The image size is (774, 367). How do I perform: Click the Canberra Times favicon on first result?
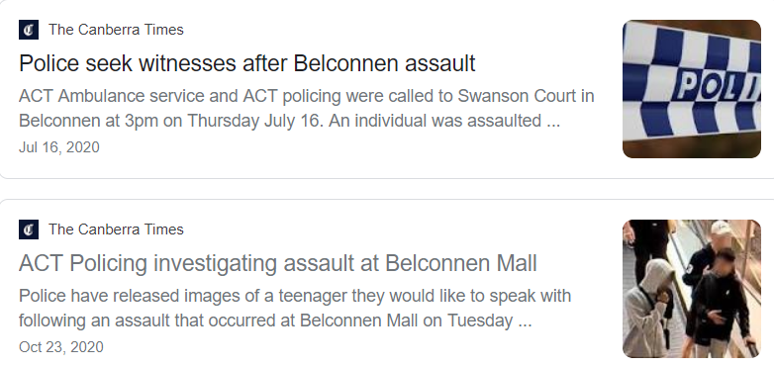click(29, 30)
